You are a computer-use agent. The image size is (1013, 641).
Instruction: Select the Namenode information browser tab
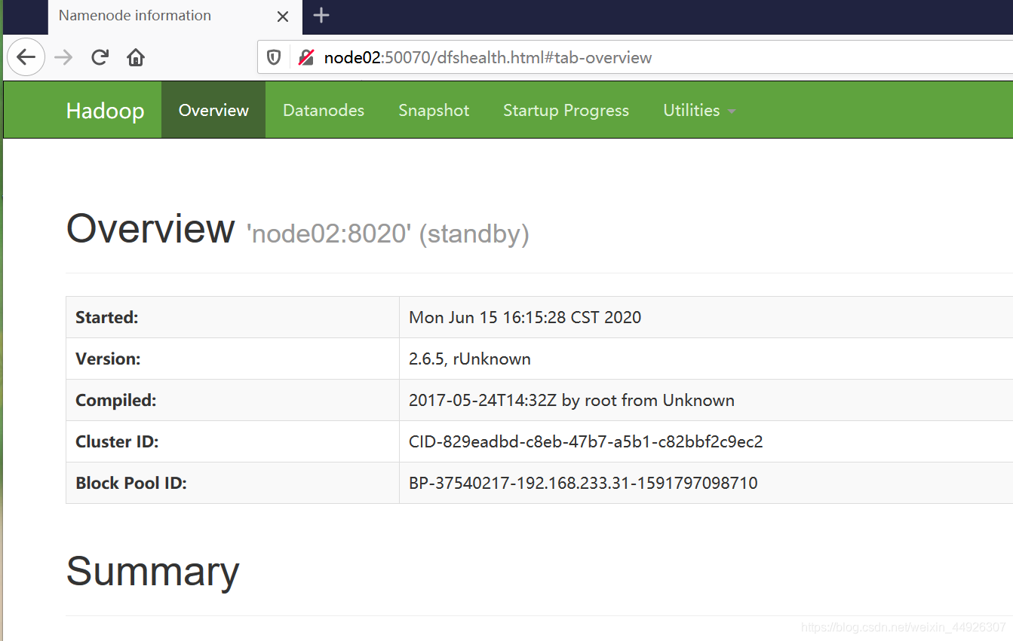175,16
